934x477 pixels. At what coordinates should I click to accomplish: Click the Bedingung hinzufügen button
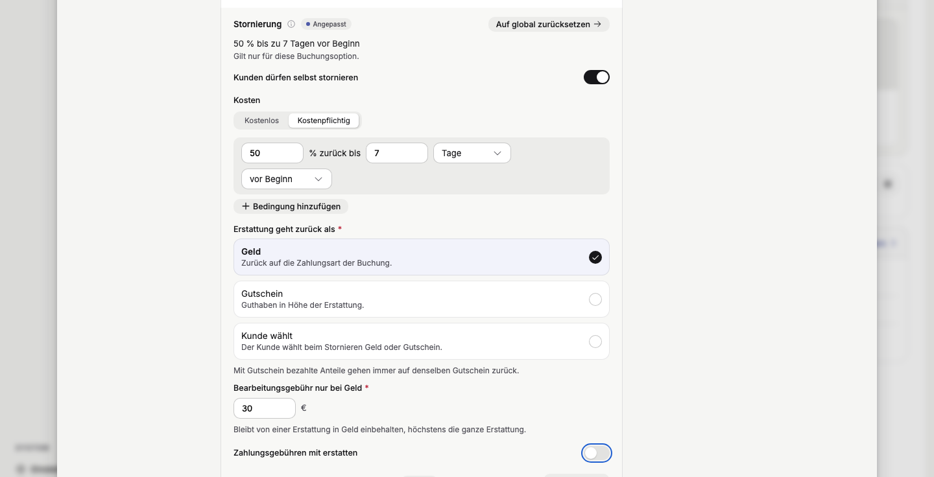click(291, 206)
